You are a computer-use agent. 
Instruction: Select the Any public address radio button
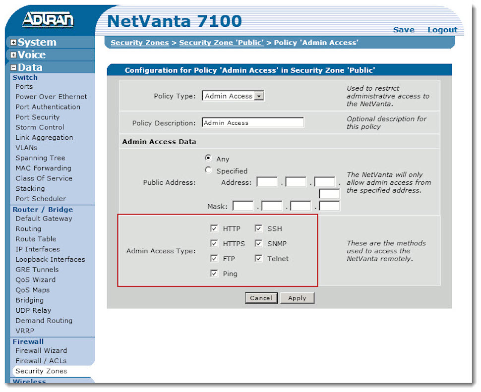tap(208, 158)
